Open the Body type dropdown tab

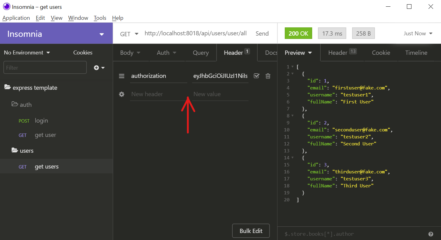(x=130, y=53)
